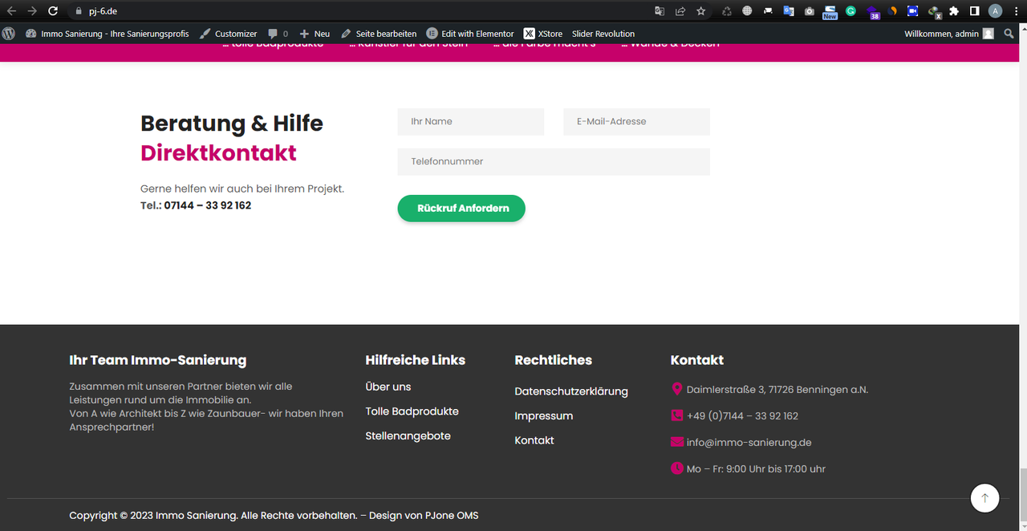This screenshot has width=1027, height=531.
Task: Open the camera screenshot extension
Action: coord(810,11)
